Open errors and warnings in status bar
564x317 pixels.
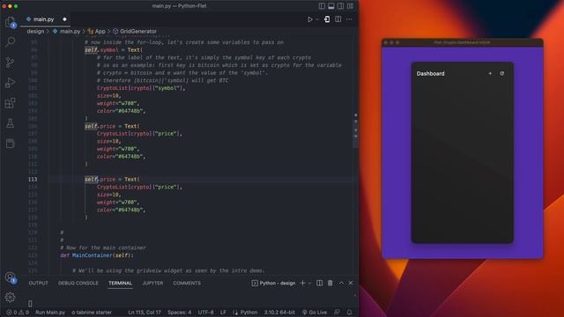(x=18, y=313)
